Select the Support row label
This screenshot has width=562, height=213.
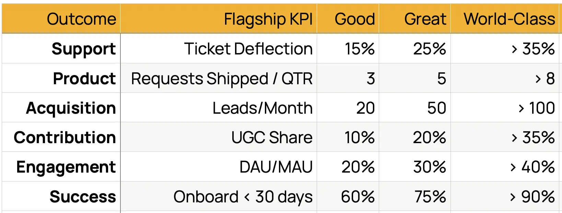click(x=61, y=48)
